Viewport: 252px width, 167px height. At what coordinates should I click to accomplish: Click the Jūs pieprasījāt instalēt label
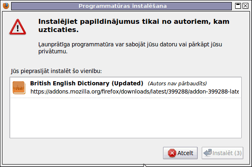tap(56, 71)
